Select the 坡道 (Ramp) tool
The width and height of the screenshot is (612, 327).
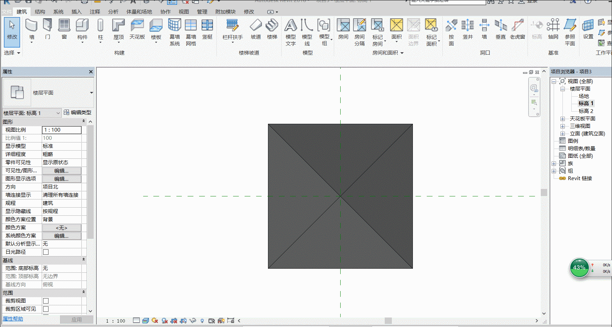(x=256, y=30)
